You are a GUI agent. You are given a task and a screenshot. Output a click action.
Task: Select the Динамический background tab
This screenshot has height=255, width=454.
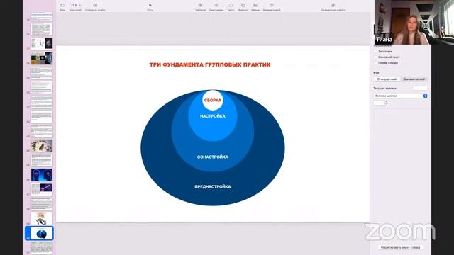(414, 79)
